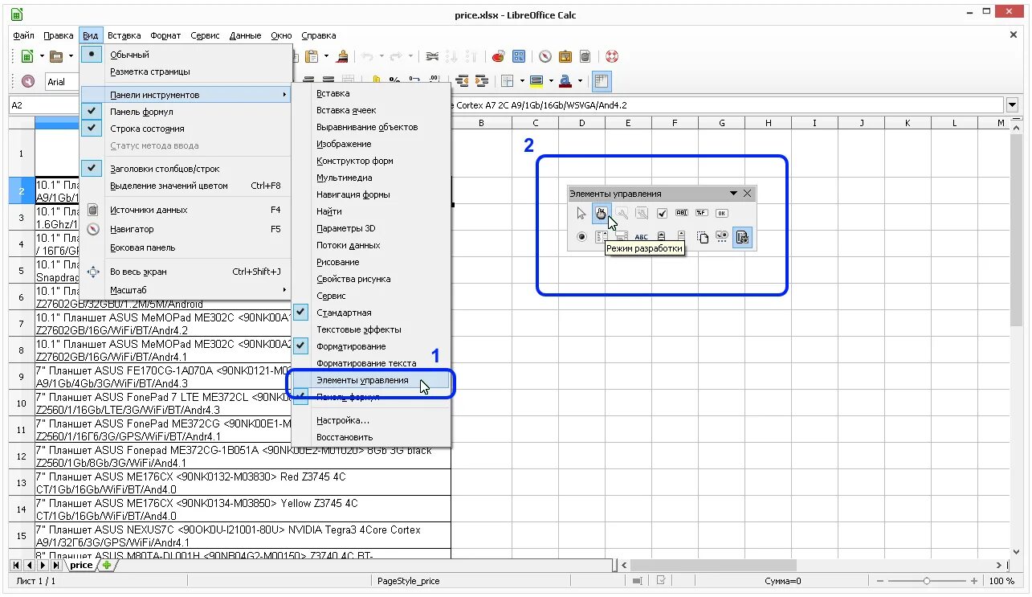Insert a text box form control
Screen dimensions: 1032x597
tap(682, 213)
